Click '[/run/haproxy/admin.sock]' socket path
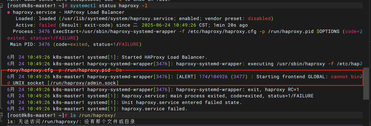371x126 pixels. 83,83
